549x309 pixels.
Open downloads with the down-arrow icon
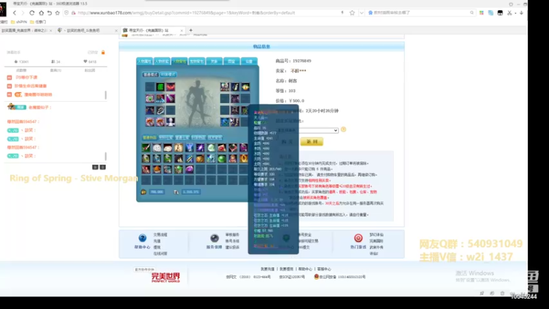522,12
